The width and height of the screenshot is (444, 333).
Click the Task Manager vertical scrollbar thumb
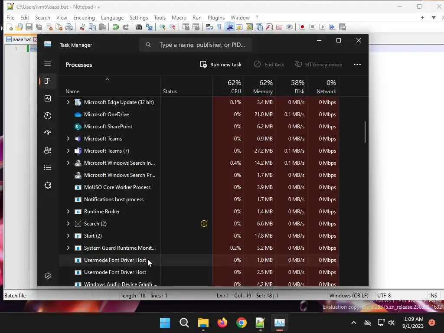tap(365, 132)
